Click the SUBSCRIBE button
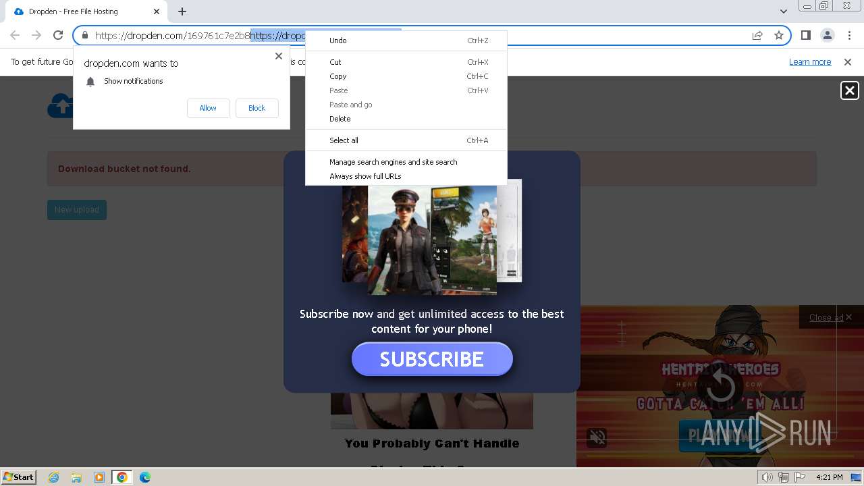The width and height of the screenshot is (864, 486). tap(432, 359)
